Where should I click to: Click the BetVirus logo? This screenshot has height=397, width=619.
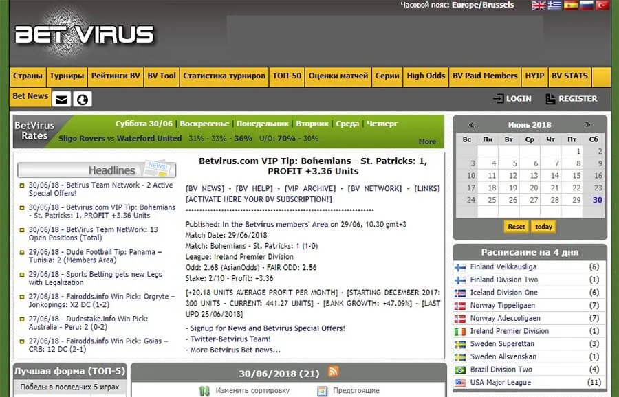click(84, 34)
